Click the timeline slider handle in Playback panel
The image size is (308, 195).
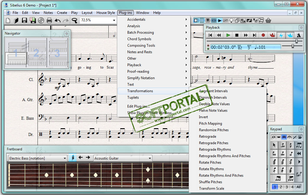(296, 41)
